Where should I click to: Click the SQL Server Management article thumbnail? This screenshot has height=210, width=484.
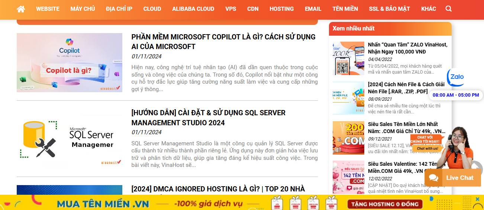(x=70, y=139)
